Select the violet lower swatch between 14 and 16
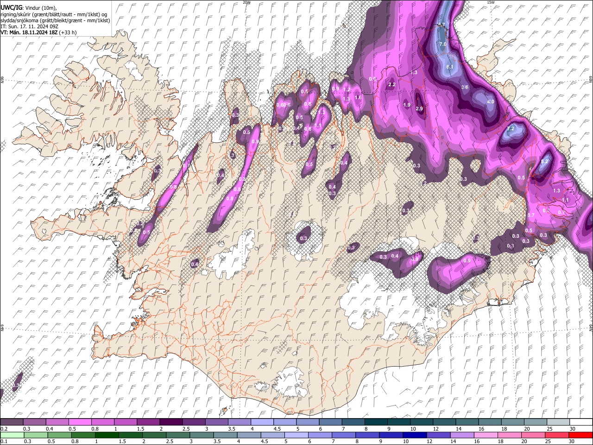This screenshot has width=593, height=445. 462,435
